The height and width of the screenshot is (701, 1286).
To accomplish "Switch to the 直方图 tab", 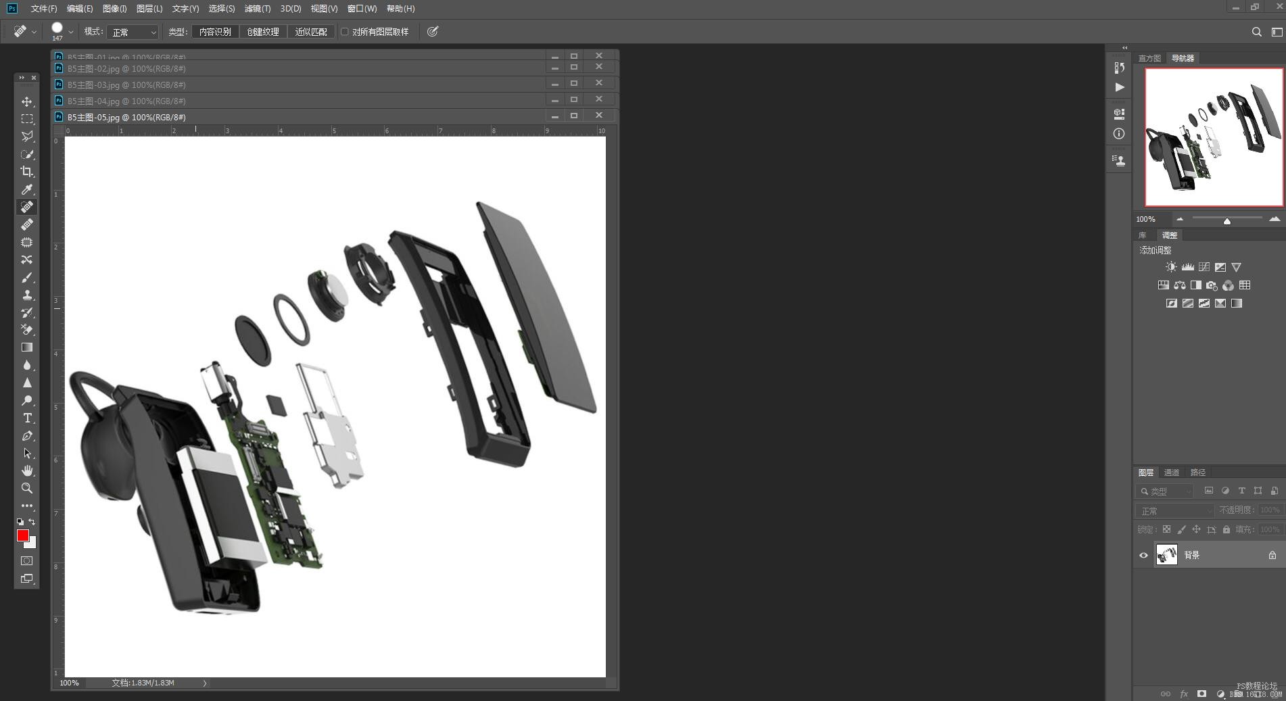I will (x=1149, y=58).
